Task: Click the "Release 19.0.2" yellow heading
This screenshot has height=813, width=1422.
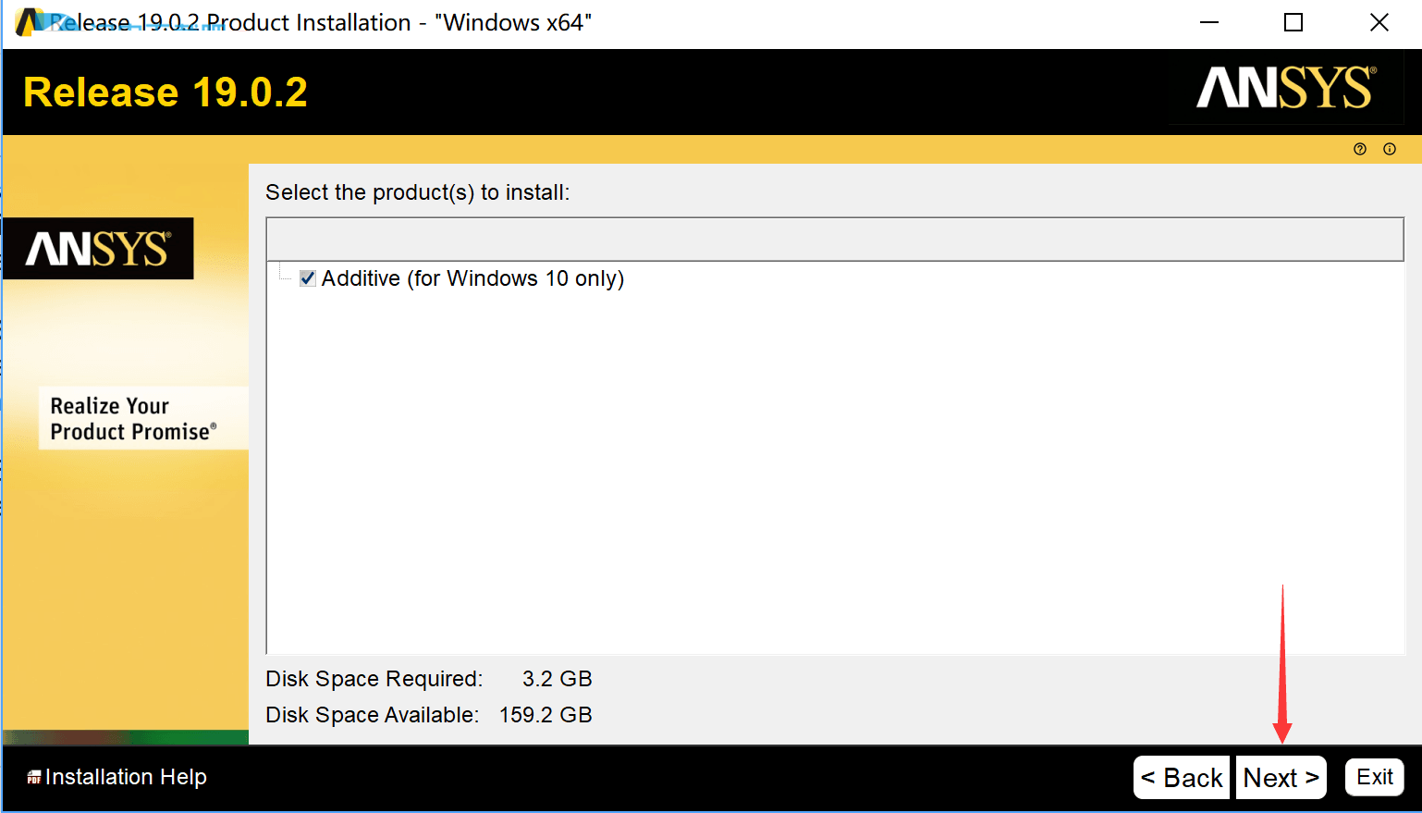Action: click(165, 92)
